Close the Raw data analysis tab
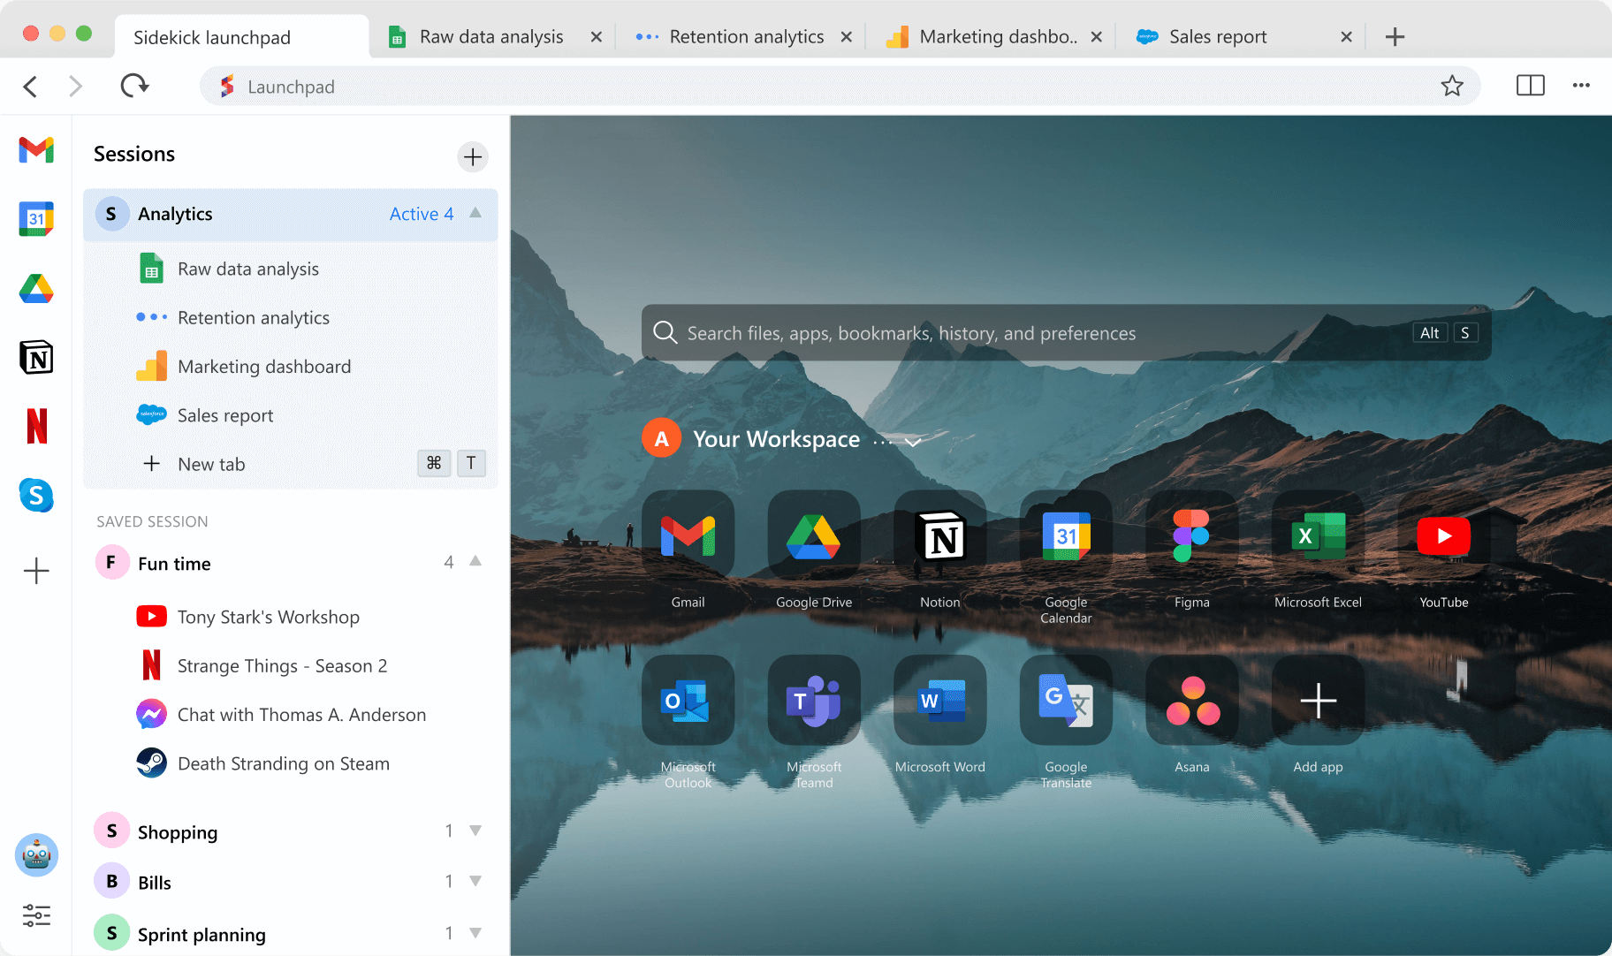 click(597, 37)
